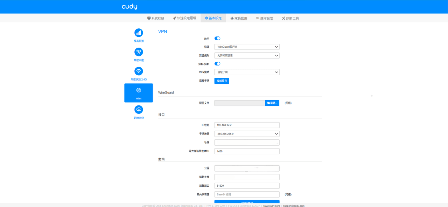Click the 預共享密鑰 Base64 field
448x207 pixels.
[x=247, y=194]
